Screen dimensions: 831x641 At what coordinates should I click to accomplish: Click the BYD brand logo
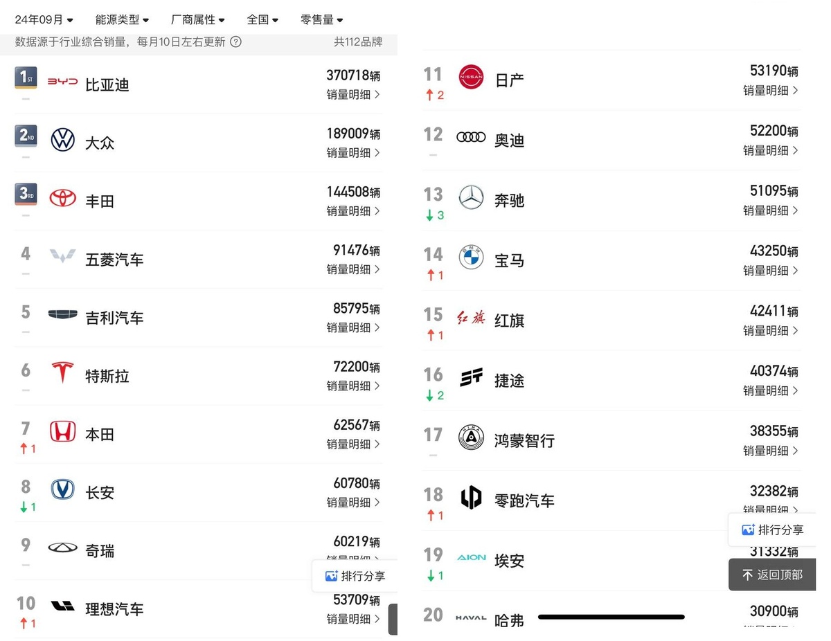(62, 82)
